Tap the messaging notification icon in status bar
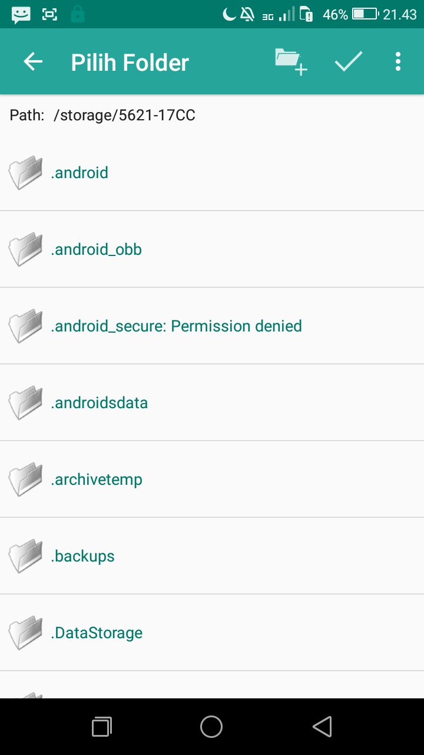The image size is (424, 755). click(x=21, y=14)
